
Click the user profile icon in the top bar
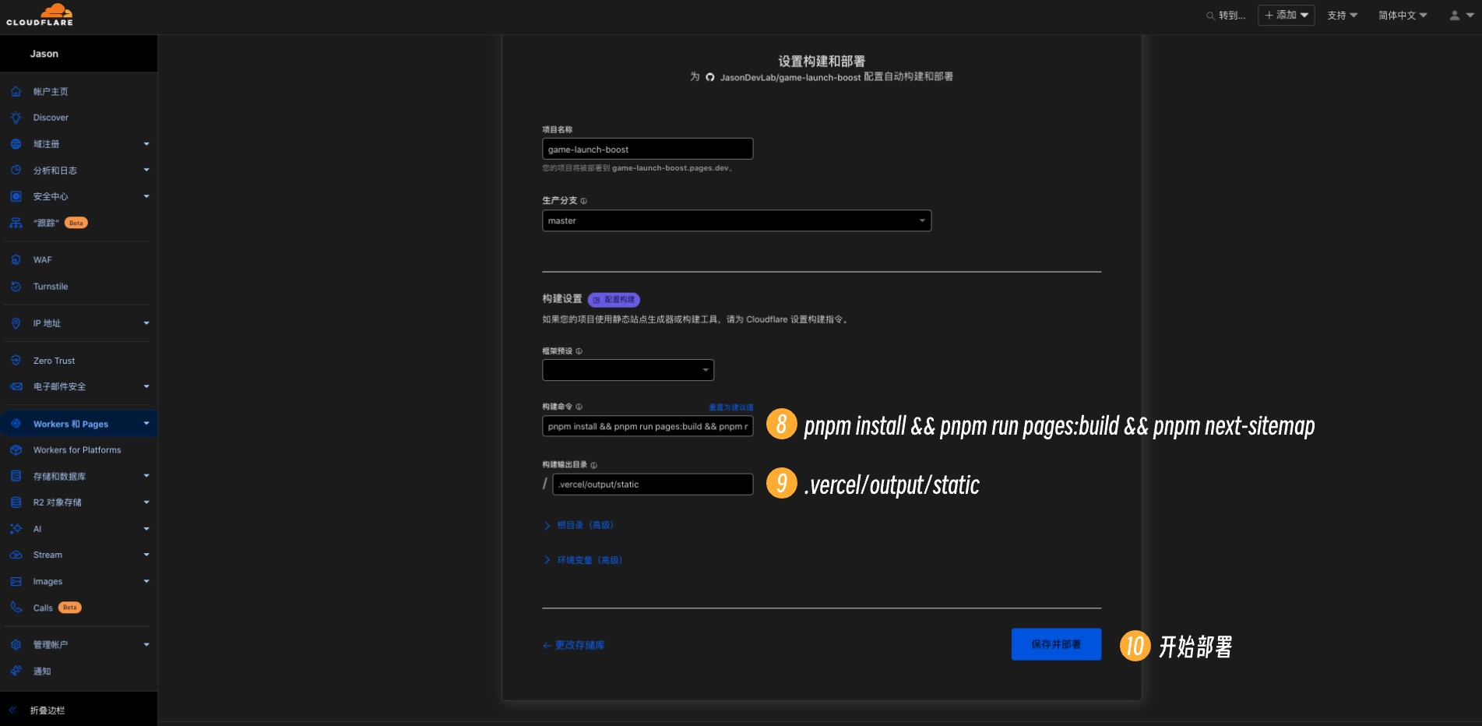coord(1454,15)
